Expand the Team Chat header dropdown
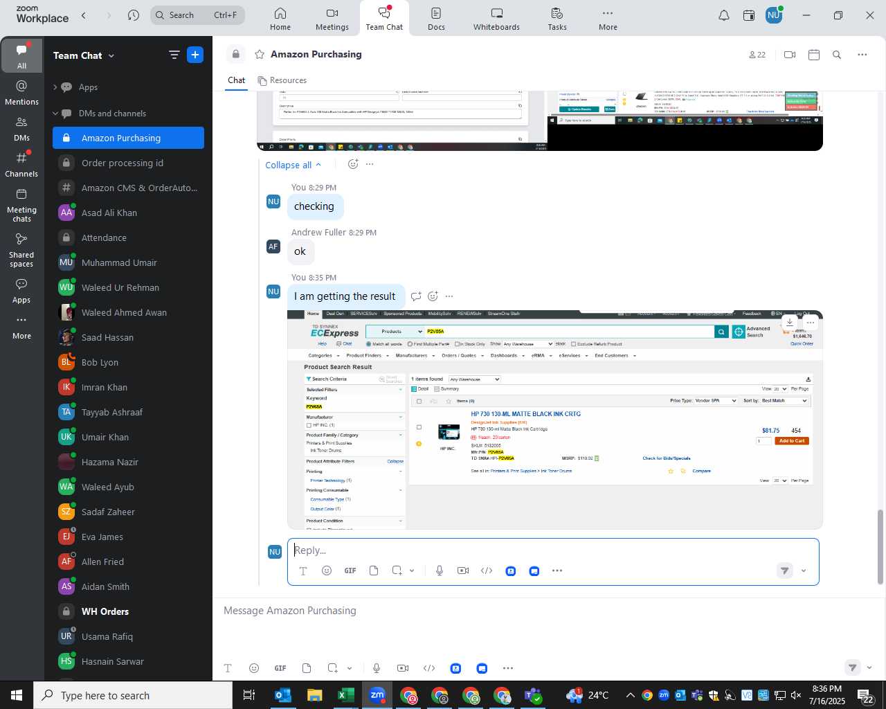 (x=111, y=56)
